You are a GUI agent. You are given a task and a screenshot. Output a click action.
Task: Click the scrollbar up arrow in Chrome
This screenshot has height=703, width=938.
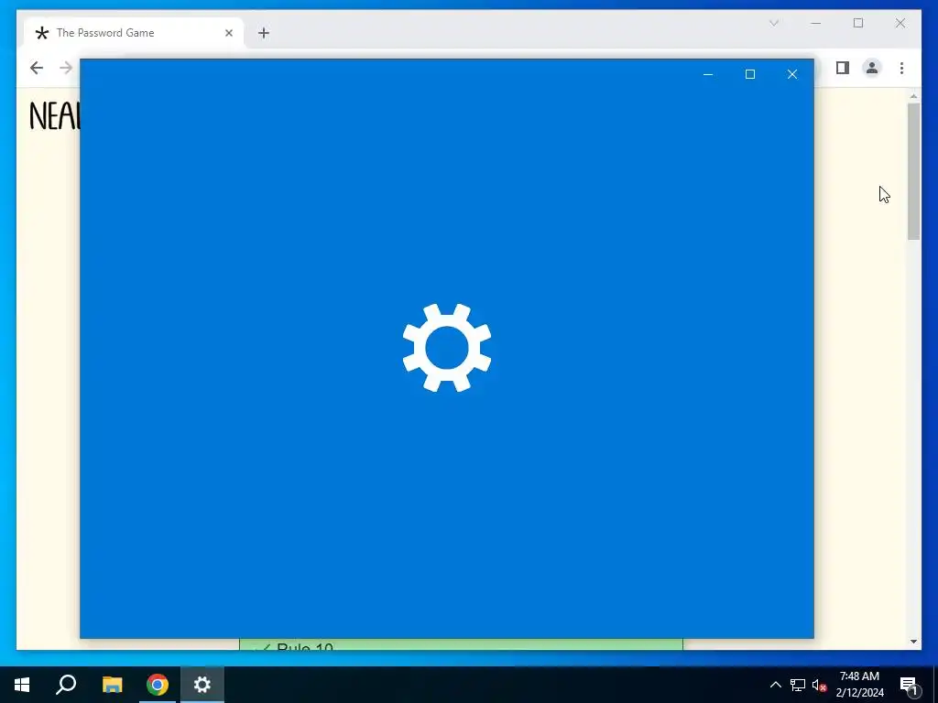pos(913,96)
